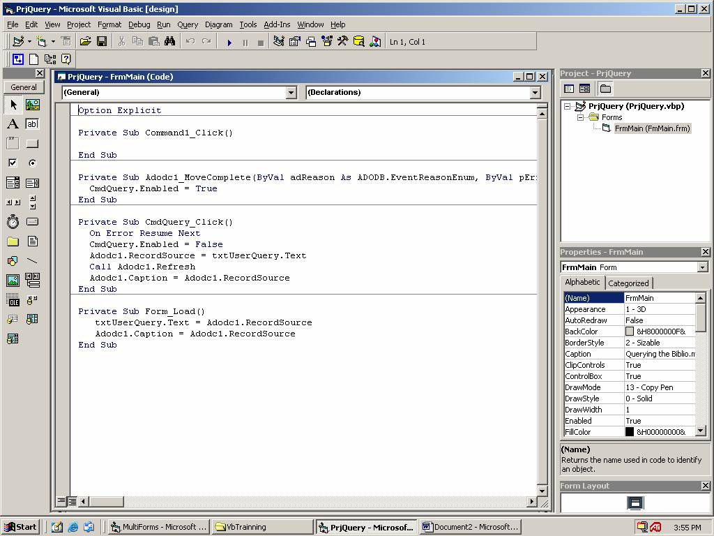Image resolution: width=714 pixels, height=536 pixels.
Task: Pick the PictureBox control in toolbox
Action: (32, 105)
